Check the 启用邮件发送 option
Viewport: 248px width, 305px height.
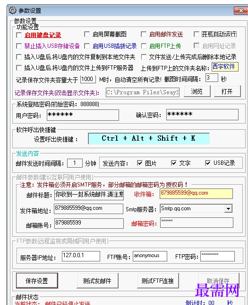click(x=144, y=35)
